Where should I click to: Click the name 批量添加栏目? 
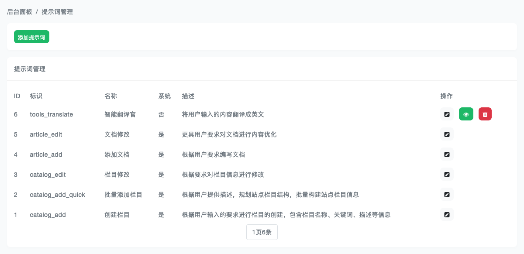123,195
